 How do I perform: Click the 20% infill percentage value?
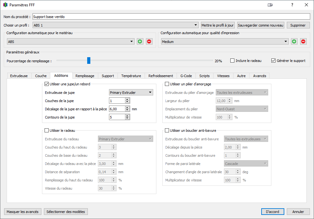[x=218, y=61]
